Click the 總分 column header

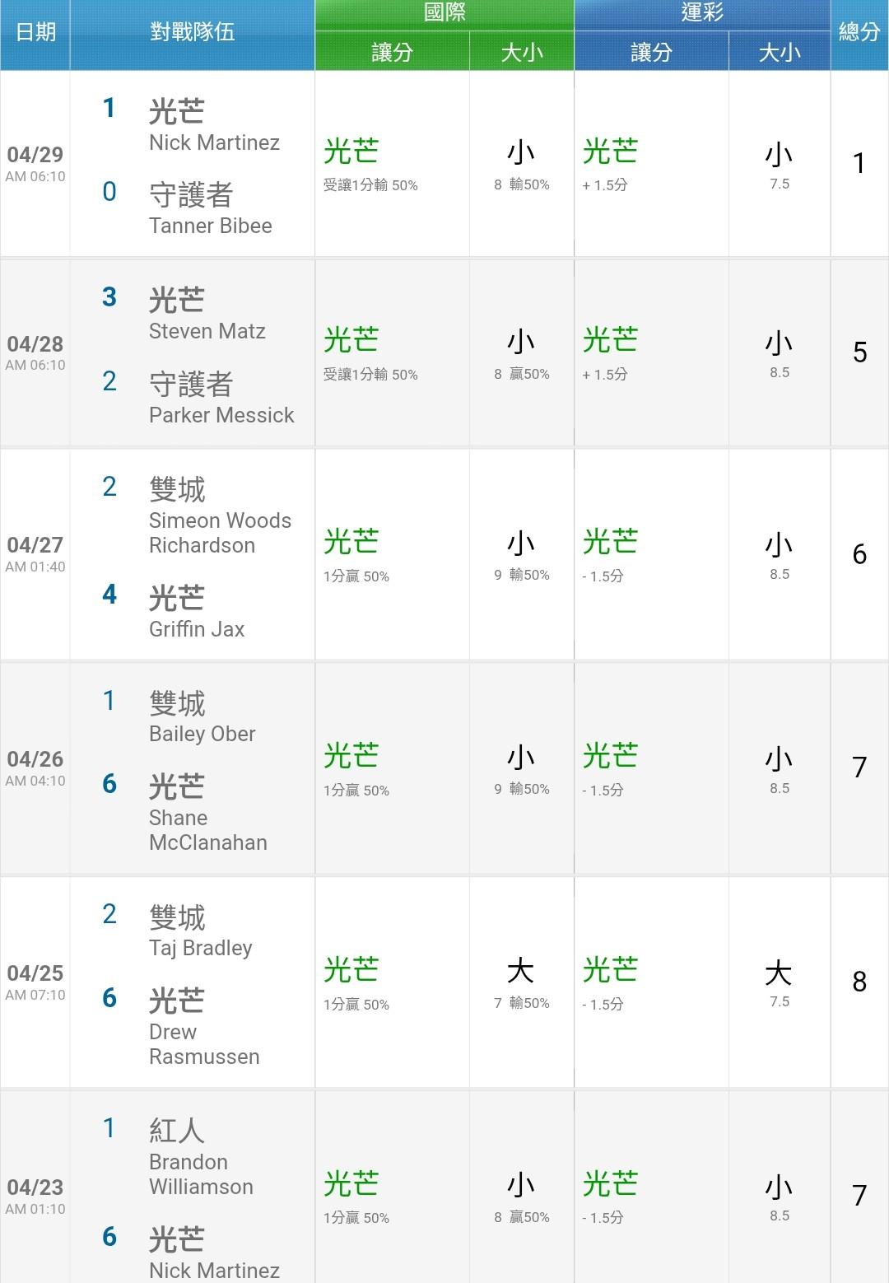859,33
